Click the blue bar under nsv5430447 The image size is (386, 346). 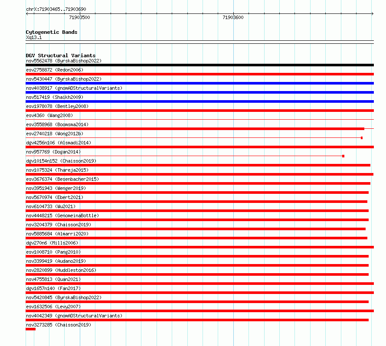pos(200,83)
